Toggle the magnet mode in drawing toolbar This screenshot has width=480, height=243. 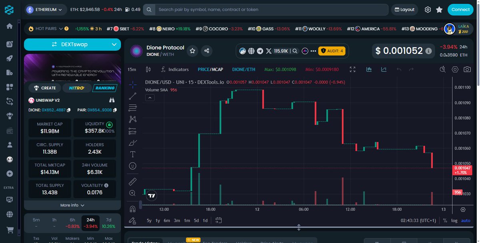pos(133,209)
